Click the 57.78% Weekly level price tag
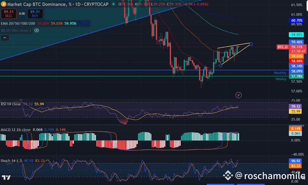The width and height of the screenshot is (308, 185). [296, 76]
